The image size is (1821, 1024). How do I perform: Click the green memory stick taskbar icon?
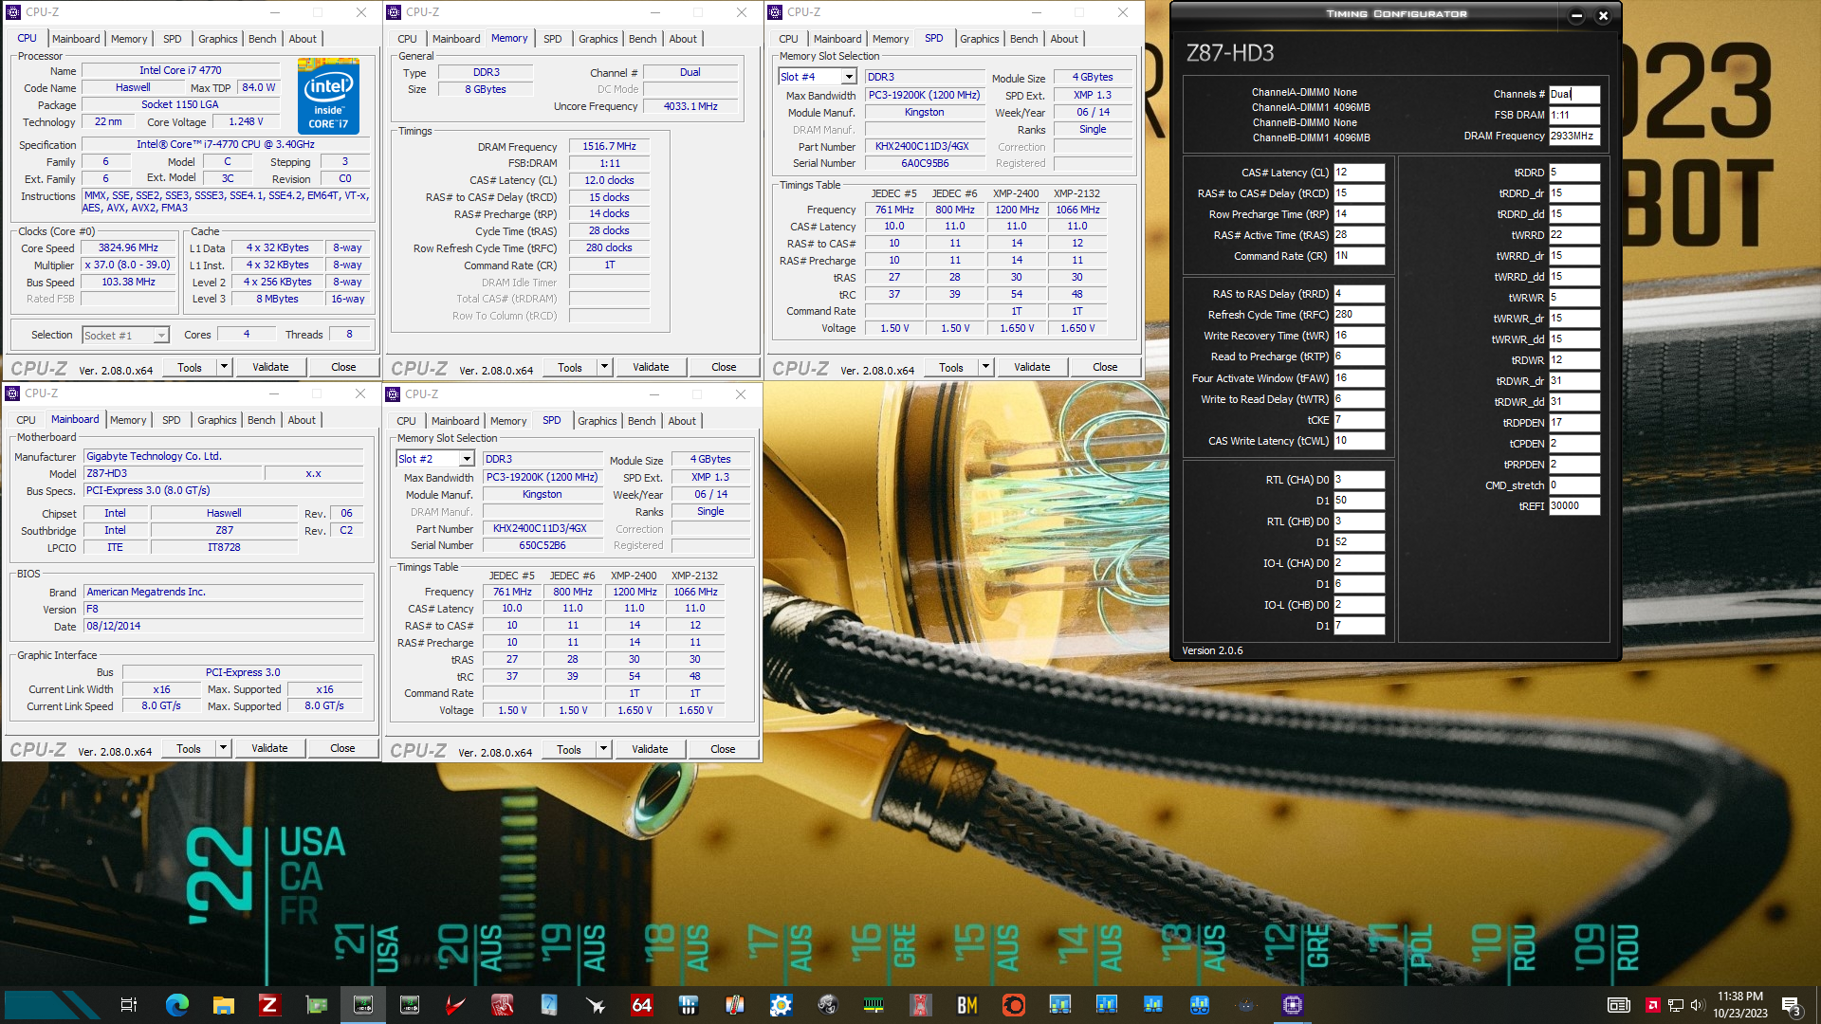[x=874, y=1005]
